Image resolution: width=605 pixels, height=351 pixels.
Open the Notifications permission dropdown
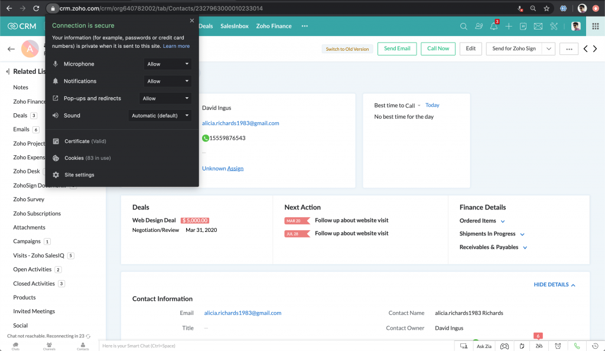[x=168, y=81]
